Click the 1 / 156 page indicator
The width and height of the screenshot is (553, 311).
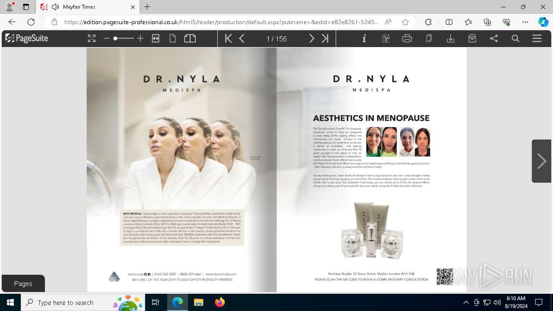click(276, 39)
